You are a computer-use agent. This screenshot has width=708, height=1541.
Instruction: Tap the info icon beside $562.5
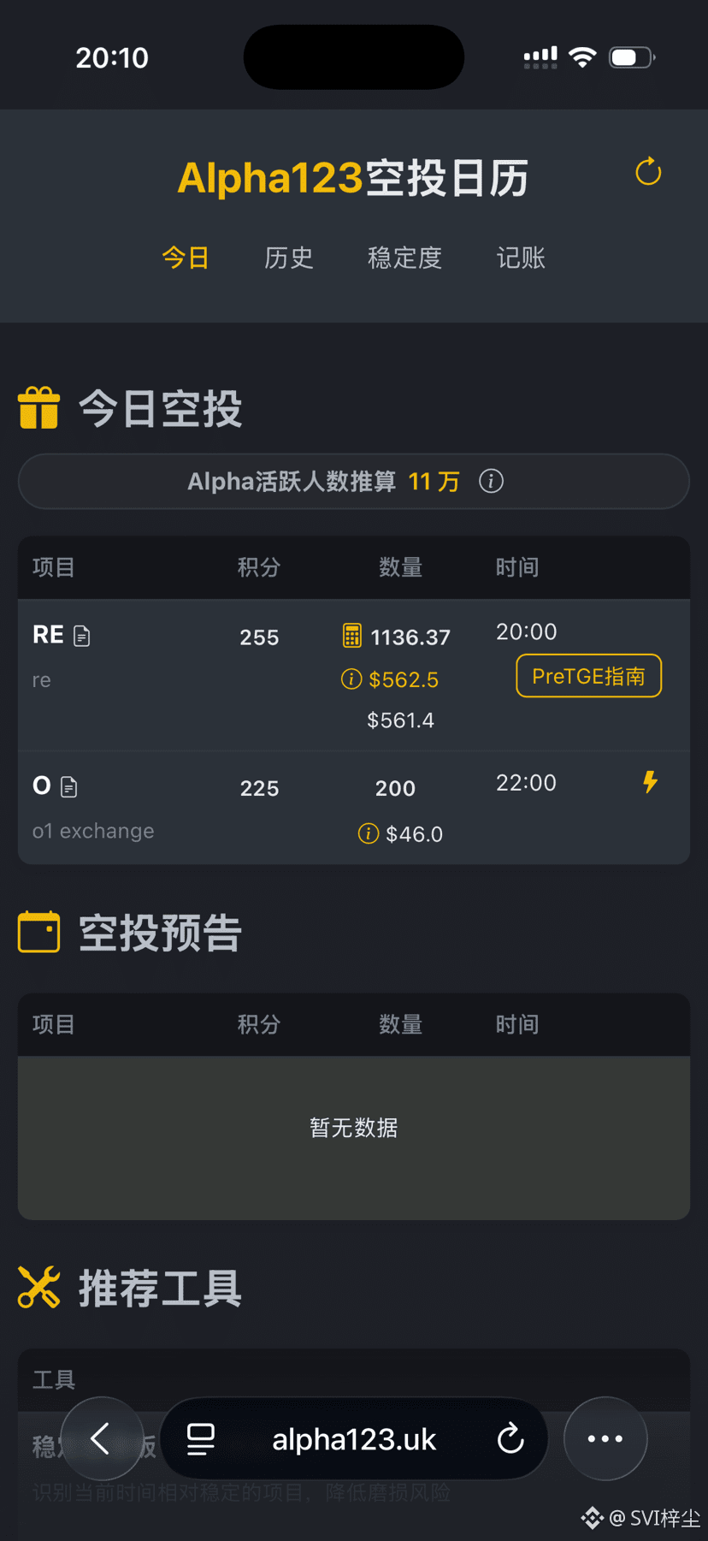pos(351,679)
